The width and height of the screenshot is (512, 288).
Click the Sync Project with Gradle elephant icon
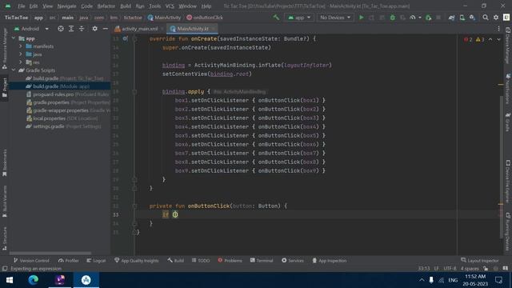pyautogui.click(x=451, y=18)
